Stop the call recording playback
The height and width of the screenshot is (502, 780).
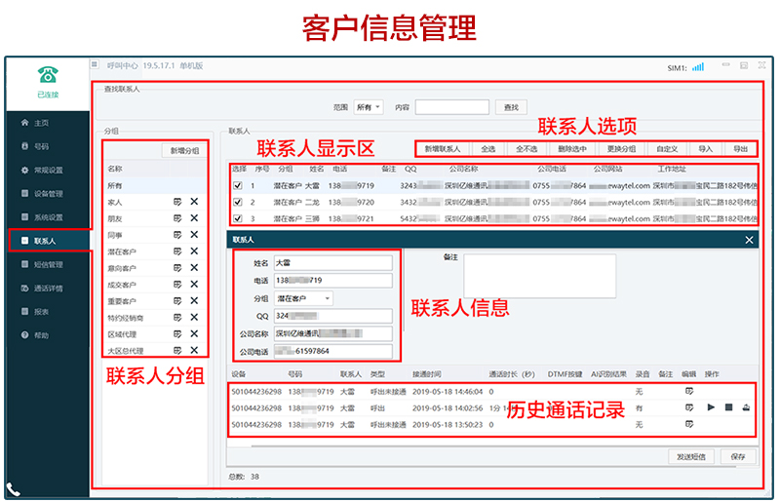[x=728, y=407]
